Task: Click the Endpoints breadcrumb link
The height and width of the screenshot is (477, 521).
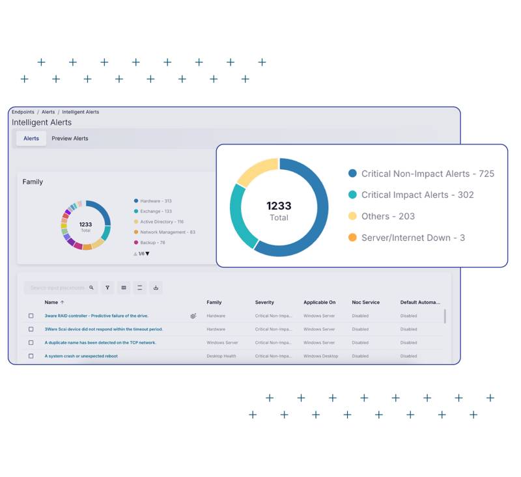Action: [22, 111]
